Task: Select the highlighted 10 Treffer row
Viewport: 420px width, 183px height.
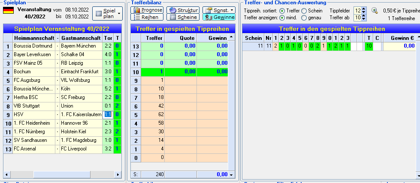Action: (x=179, y=72)
